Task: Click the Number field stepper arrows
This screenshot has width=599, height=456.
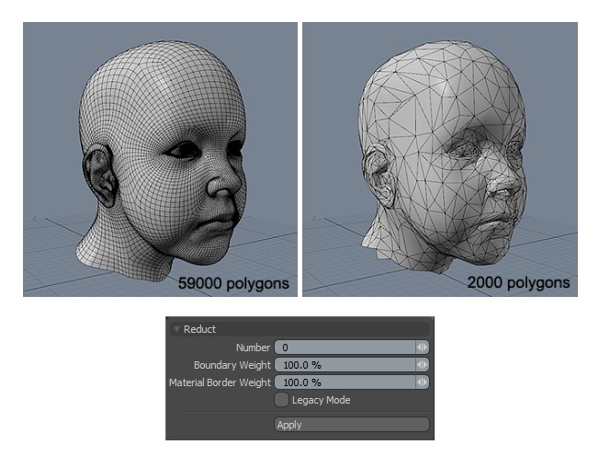Action: pos(422,348)
